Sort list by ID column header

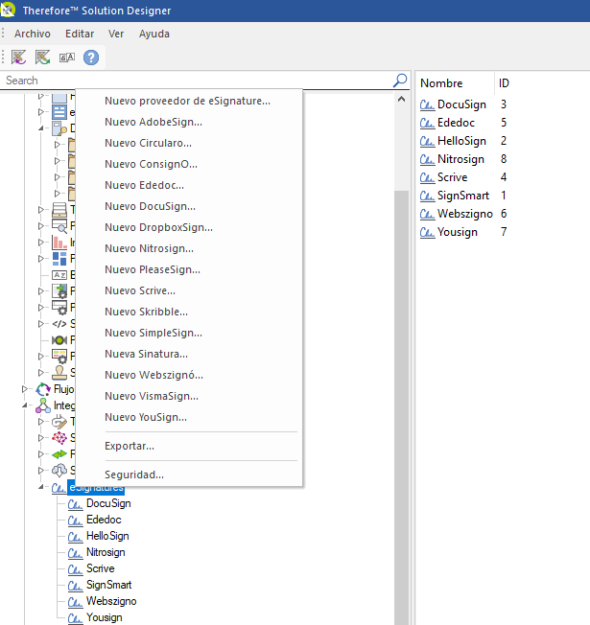point(504,83)
